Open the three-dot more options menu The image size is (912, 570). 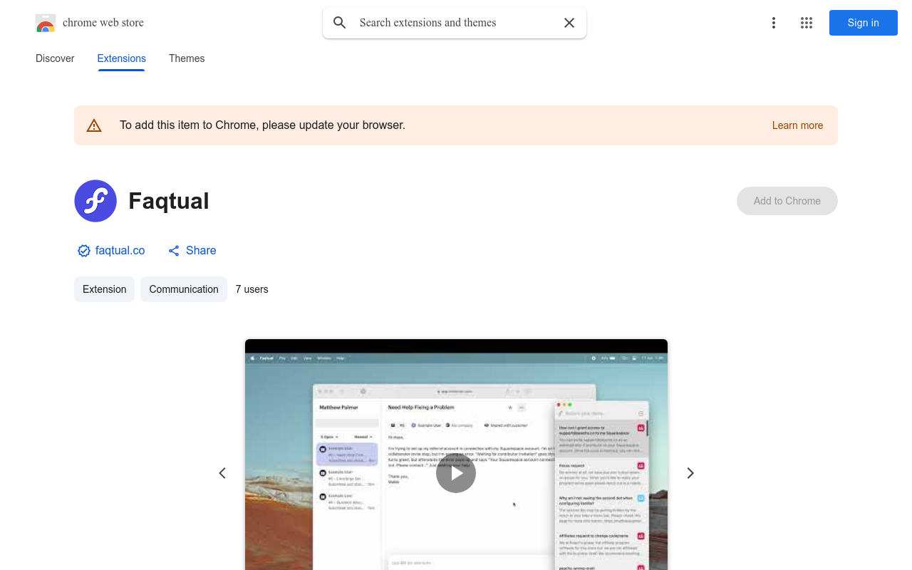[x=774, y=23]
